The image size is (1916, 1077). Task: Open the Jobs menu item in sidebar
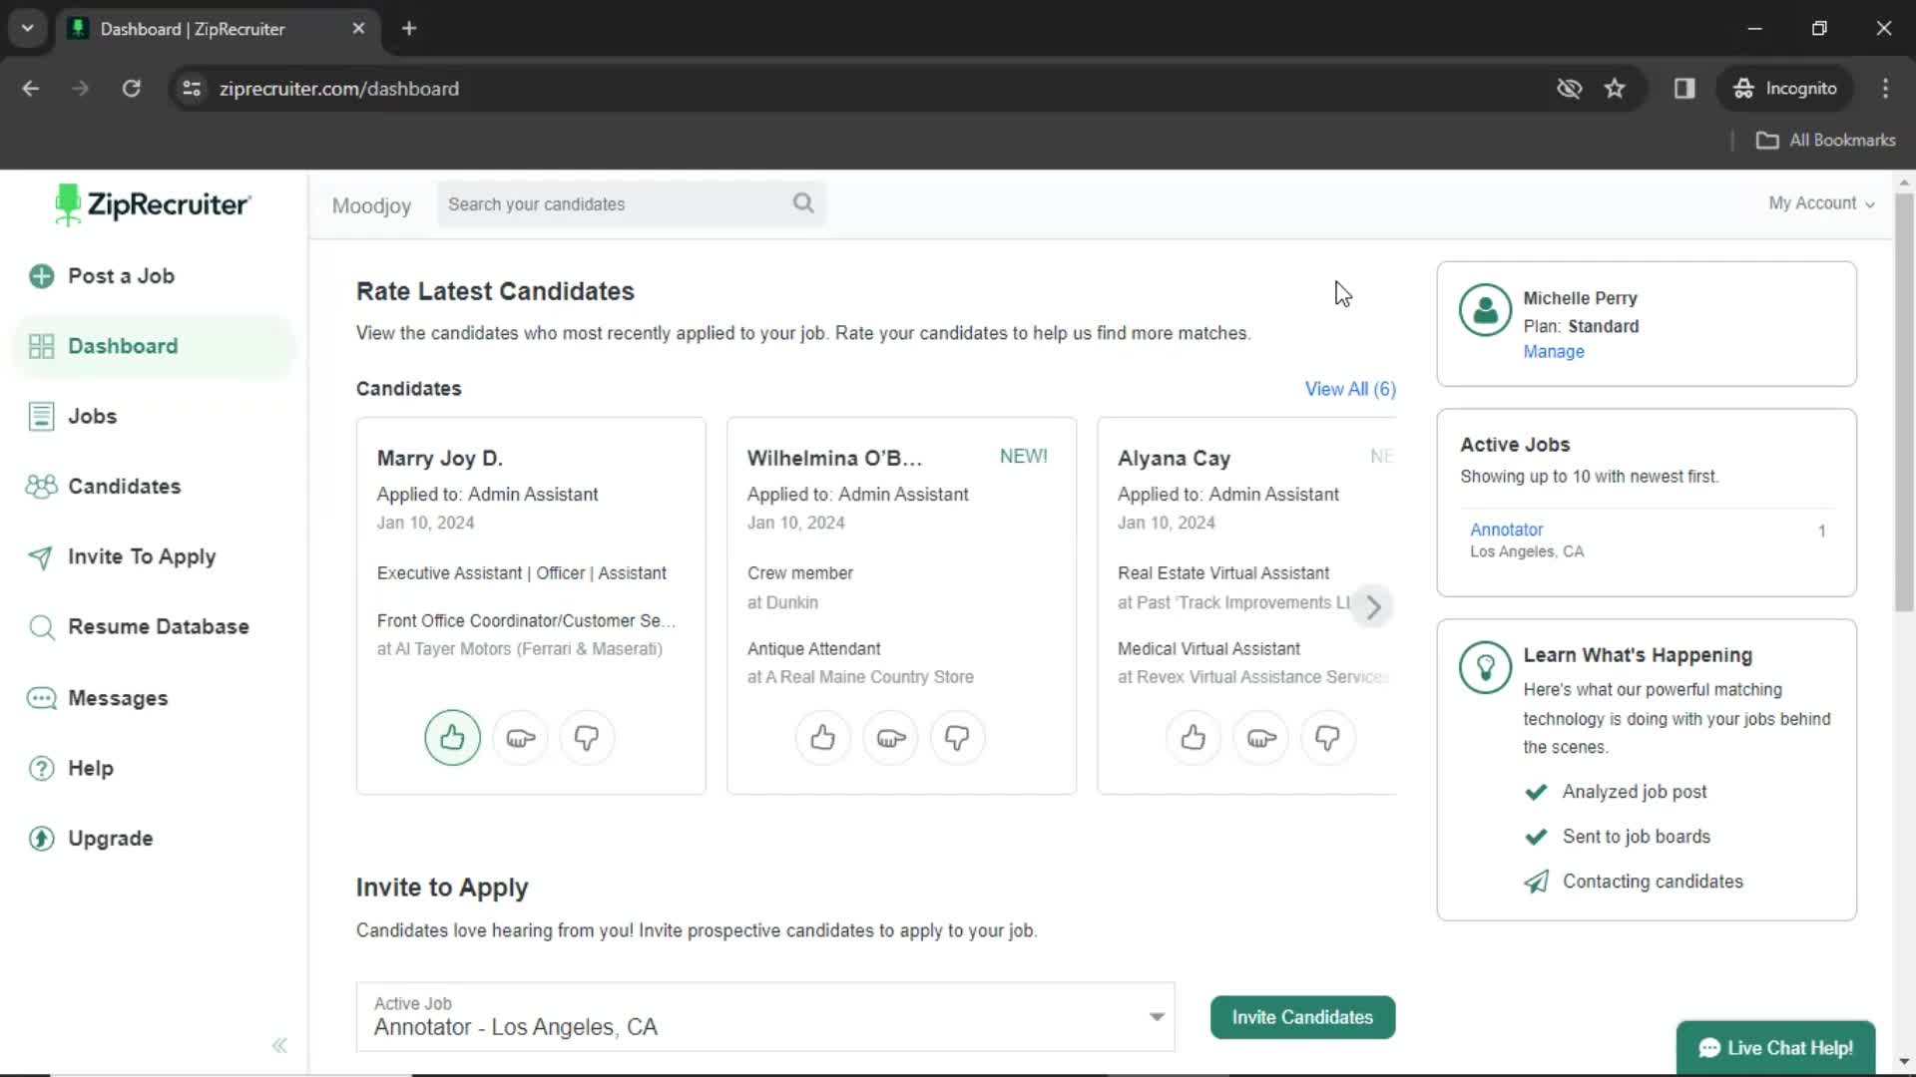[x=92, y=416]
